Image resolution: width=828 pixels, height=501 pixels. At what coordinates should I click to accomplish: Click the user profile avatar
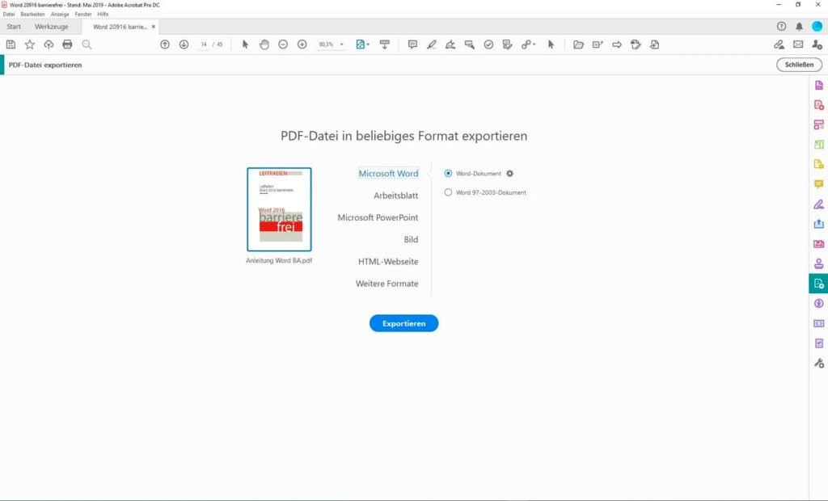[817, 27]
